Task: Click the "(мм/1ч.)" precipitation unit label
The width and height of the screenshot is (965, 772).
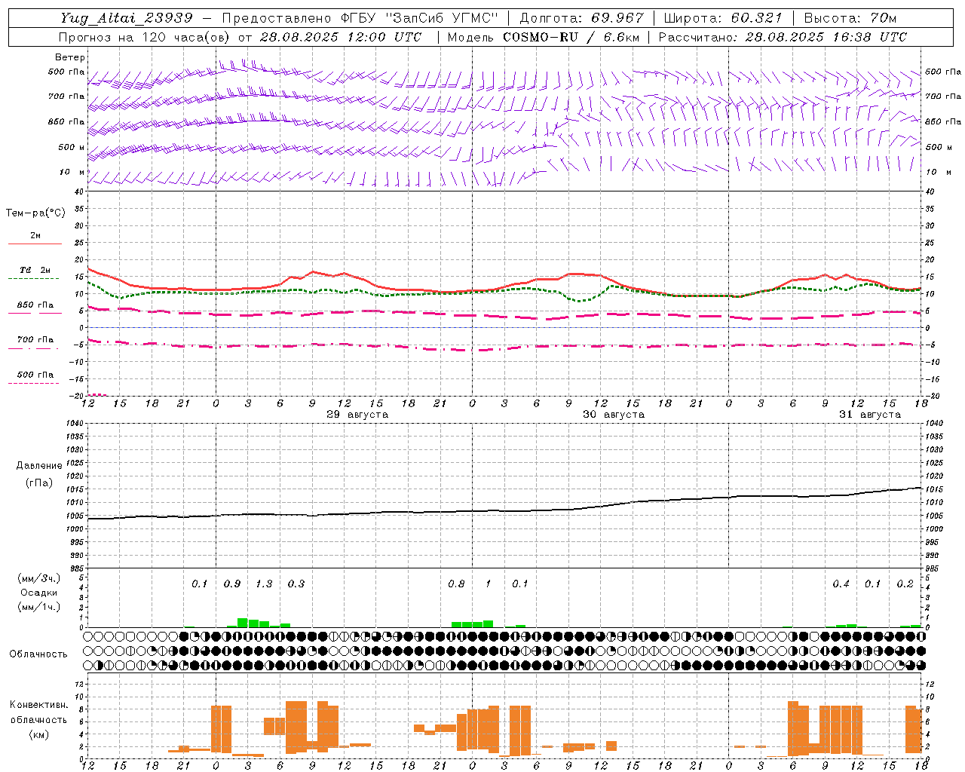Action: pyautogui.click(x=38, y=607)
